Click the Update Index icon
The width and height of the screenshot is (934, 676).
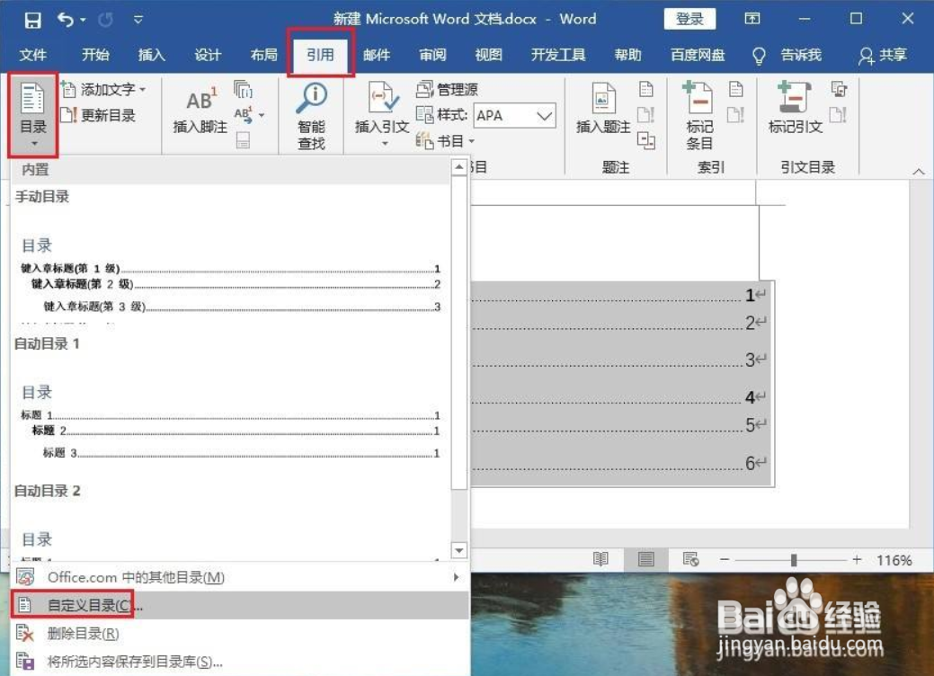click(736, 114)
